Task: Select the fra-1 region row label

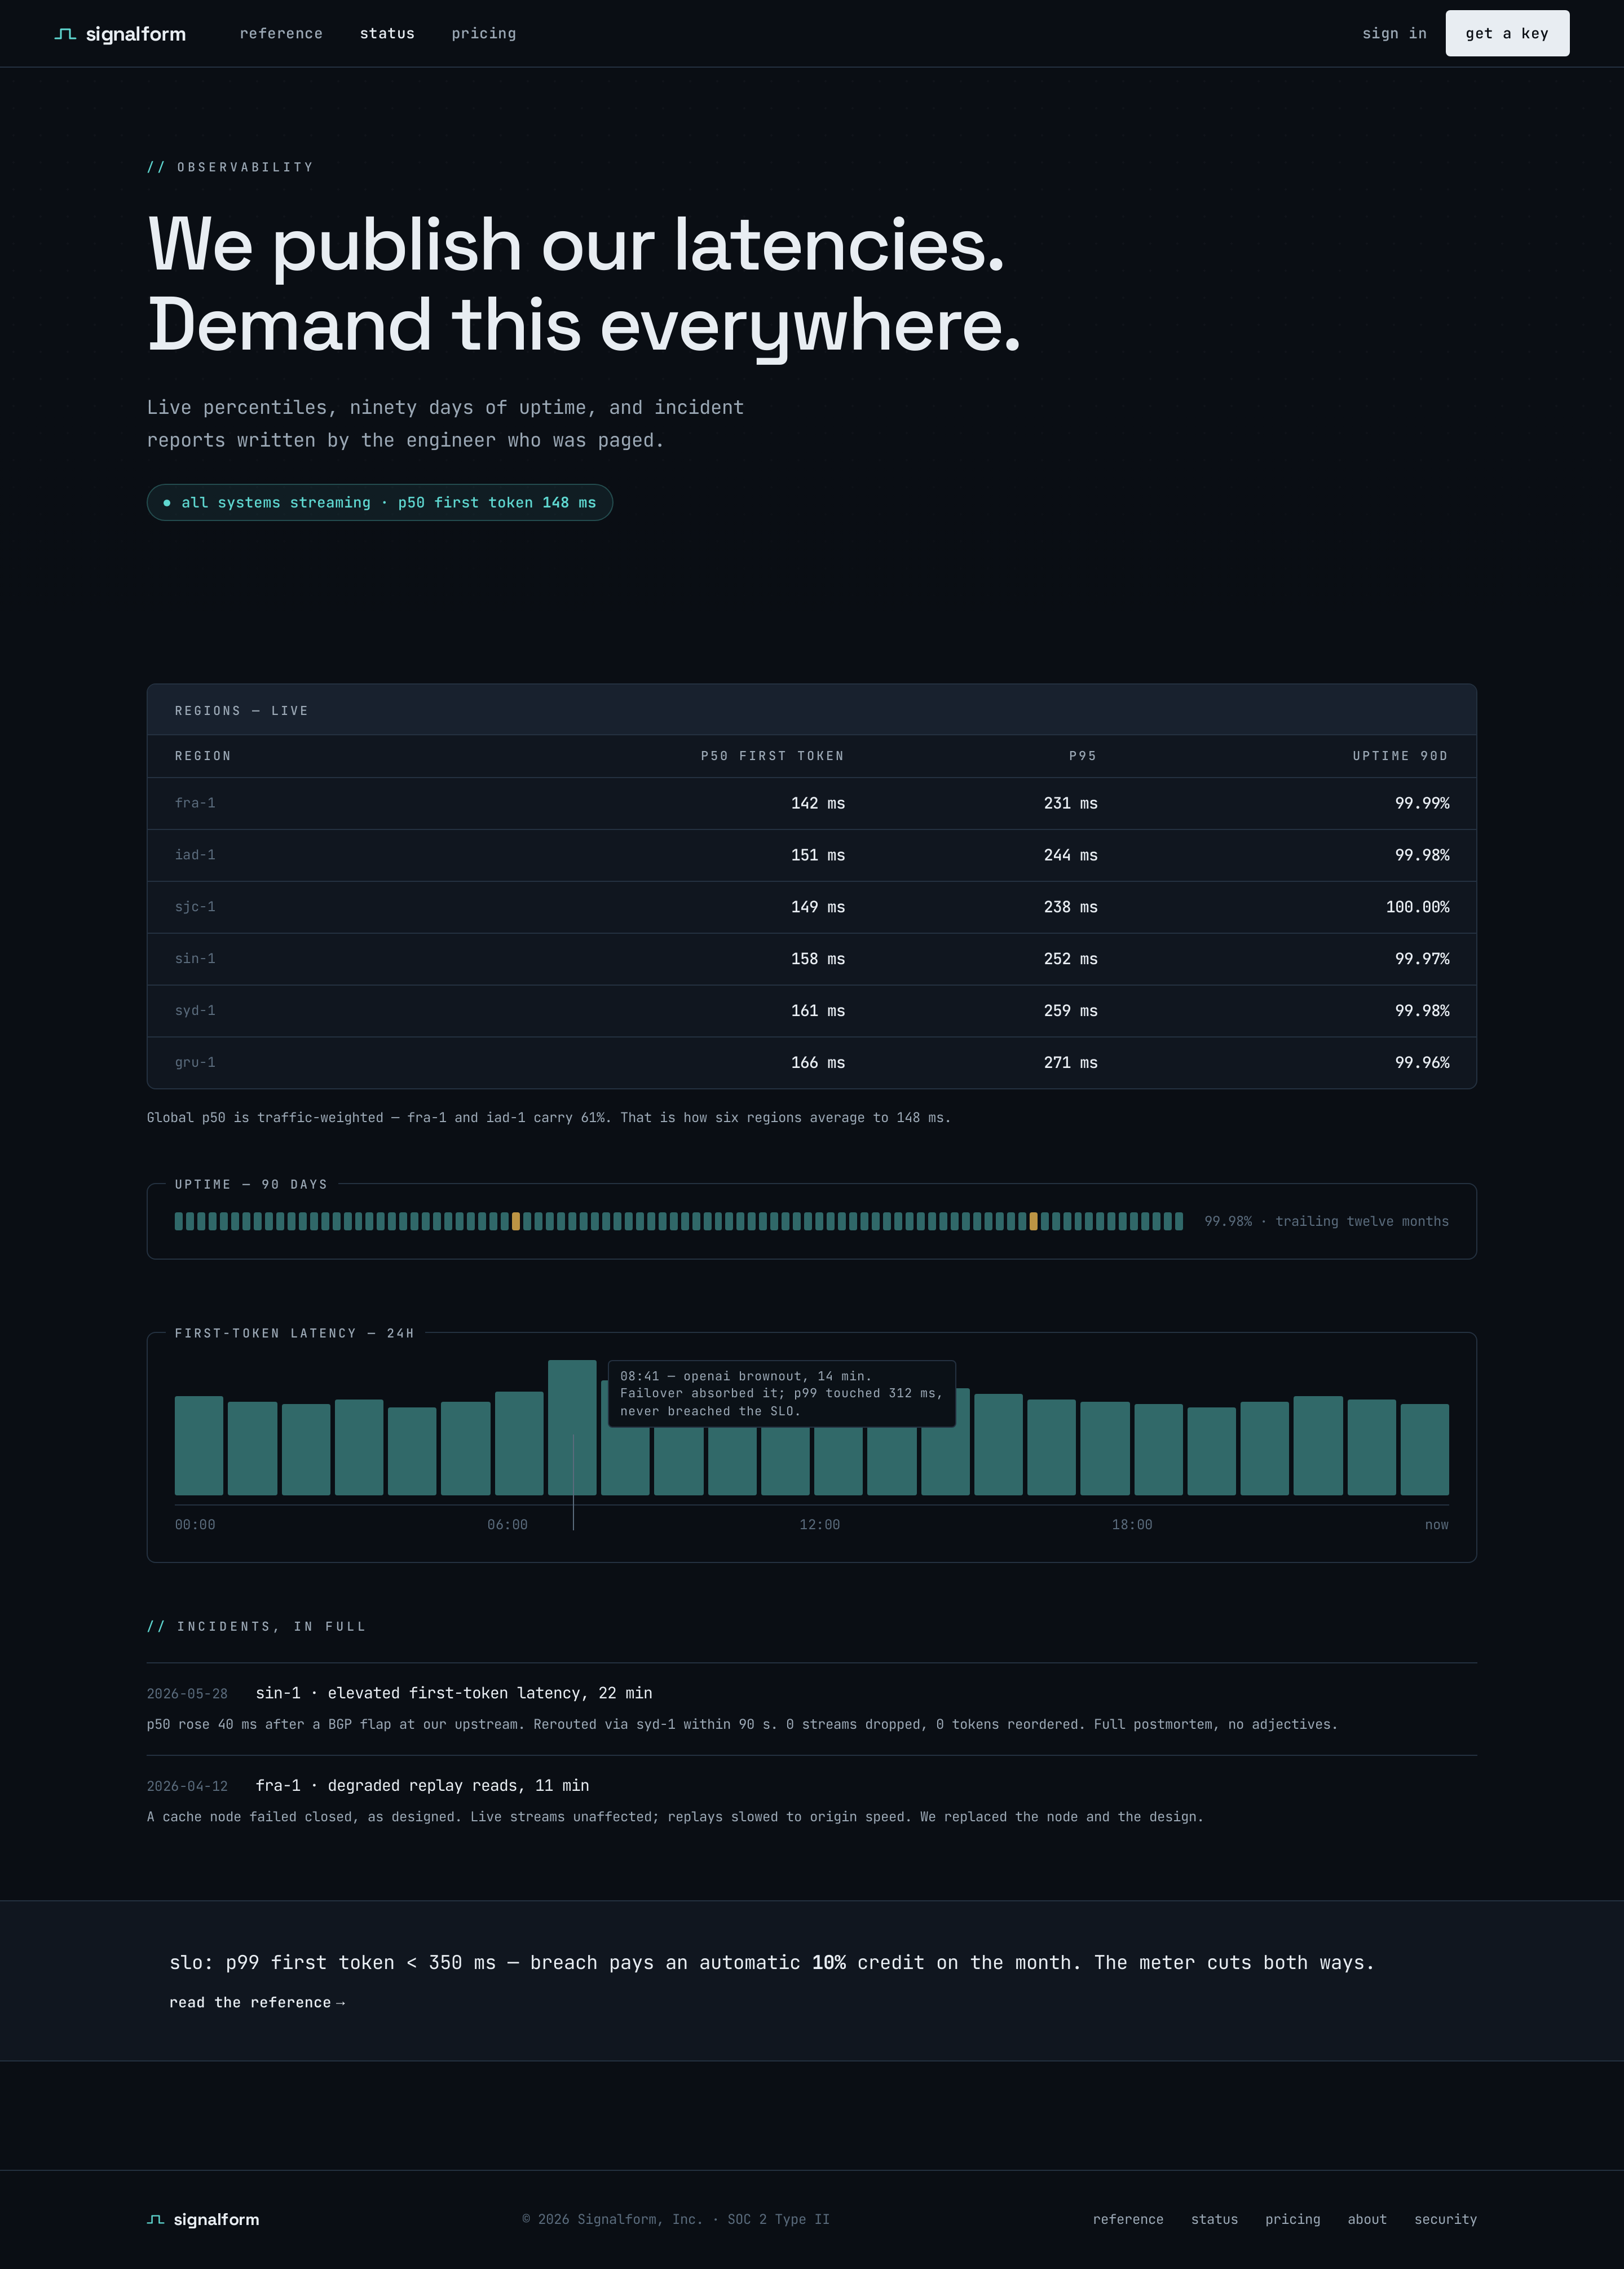Action: (195, 803)
